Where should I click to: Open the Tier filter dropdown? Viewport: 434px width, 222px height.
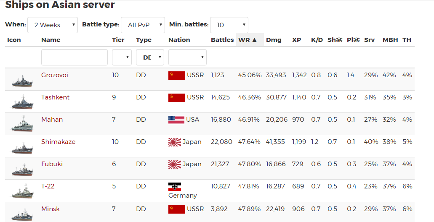tap(122, 57)
